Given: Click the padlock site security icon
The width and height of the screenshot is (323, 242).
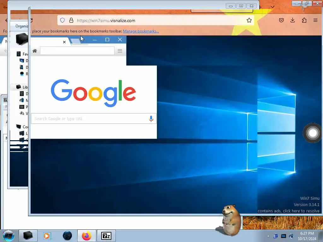Looking at the screenshot, I should point(71,20).
